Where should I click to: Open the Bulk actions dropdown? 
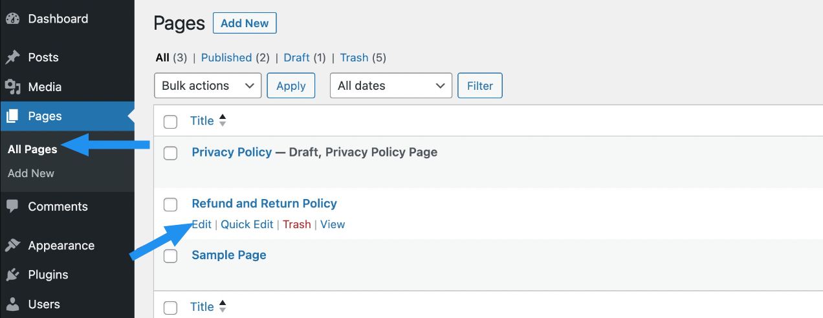coord(208,86)
